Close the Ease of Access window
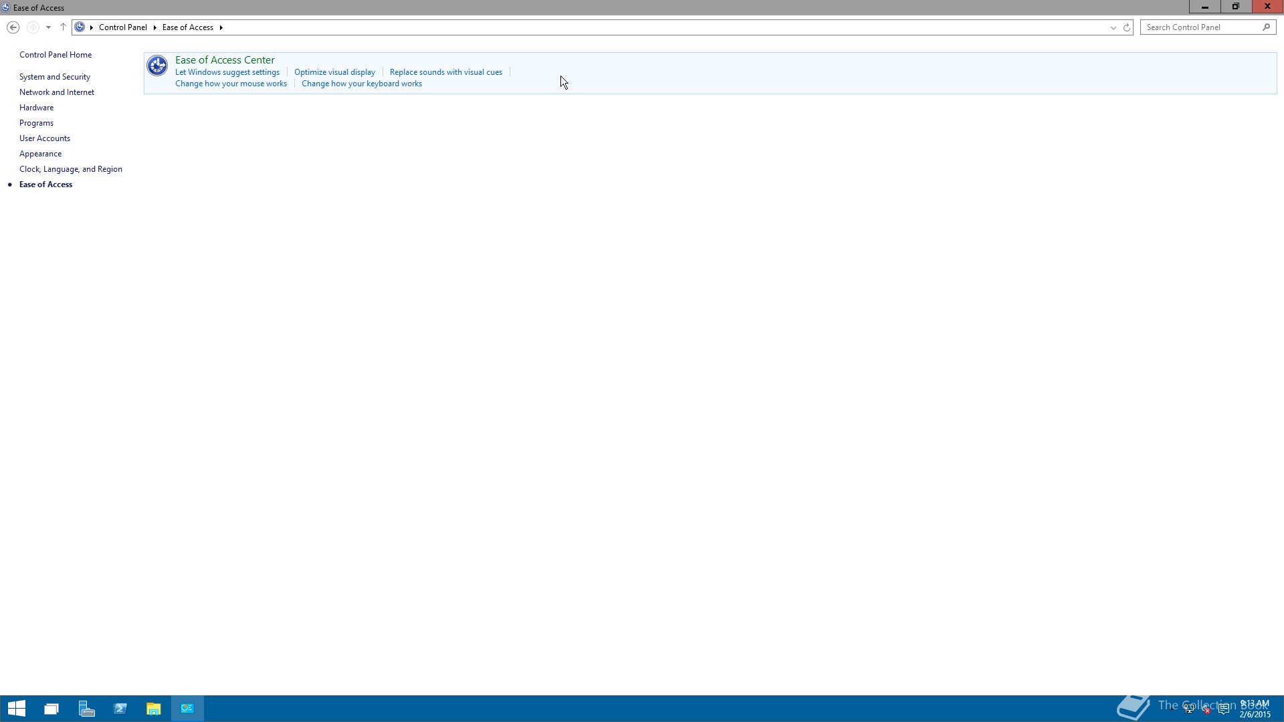The image size is (1284, 722). 1267,7
